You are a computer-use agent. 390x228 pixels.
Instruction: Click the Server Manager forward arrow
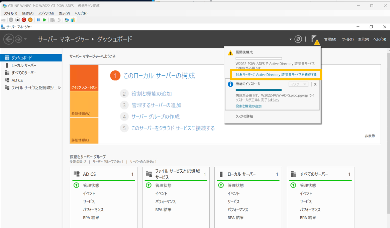18,39
